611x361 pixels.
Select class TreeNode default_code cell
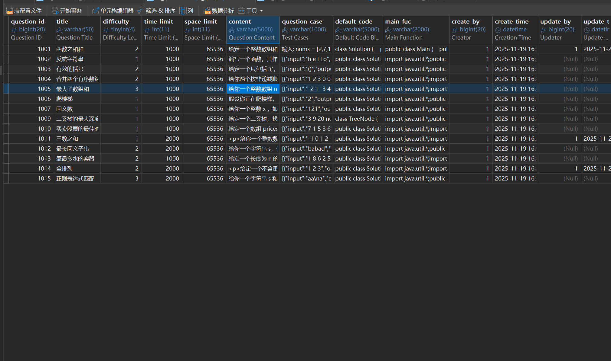pos(357,119)
